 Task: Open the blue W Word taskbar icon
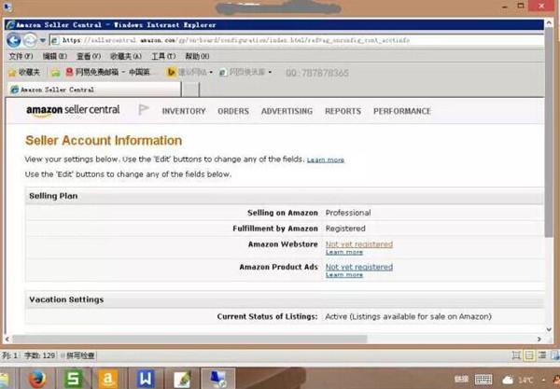(x=146, y=379)
